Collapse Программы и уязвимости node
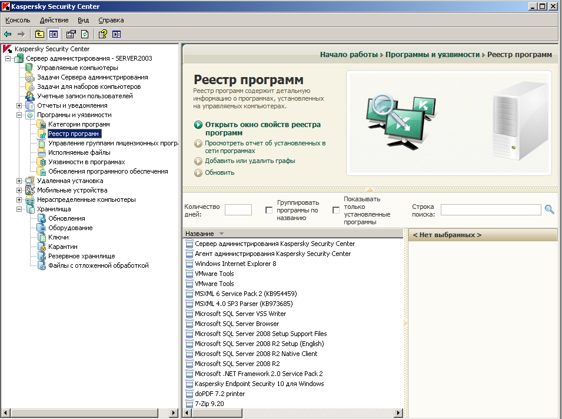 [19, 115]
